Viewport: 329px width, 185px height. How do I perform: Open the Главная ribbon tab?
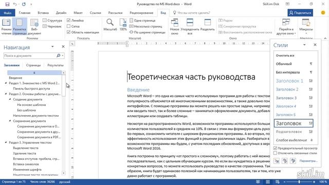coord(25,13)
